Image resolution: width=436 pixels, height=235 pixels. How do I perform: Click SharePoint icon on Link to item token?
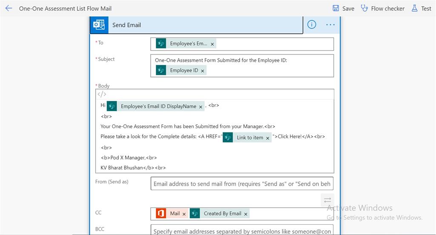(228, 138)
